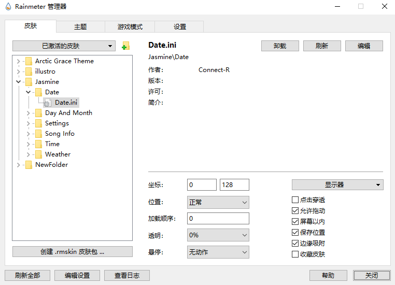This screenshot has height=285, width=395.
Task: Enable the 点击穿透 checkbox
Action: 295,200
